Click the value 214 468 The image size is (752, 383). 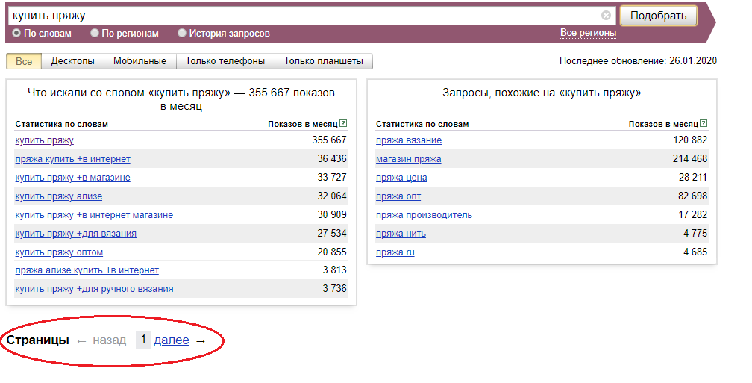pyautogui.click(x=690, y=159)
